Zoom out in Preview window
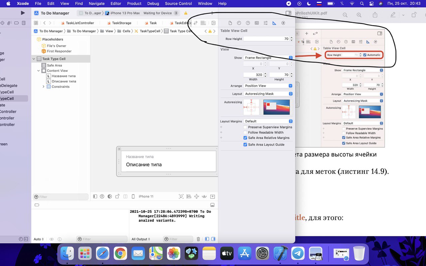The height and width of the screenshot is (266, 426). [345, 15]
